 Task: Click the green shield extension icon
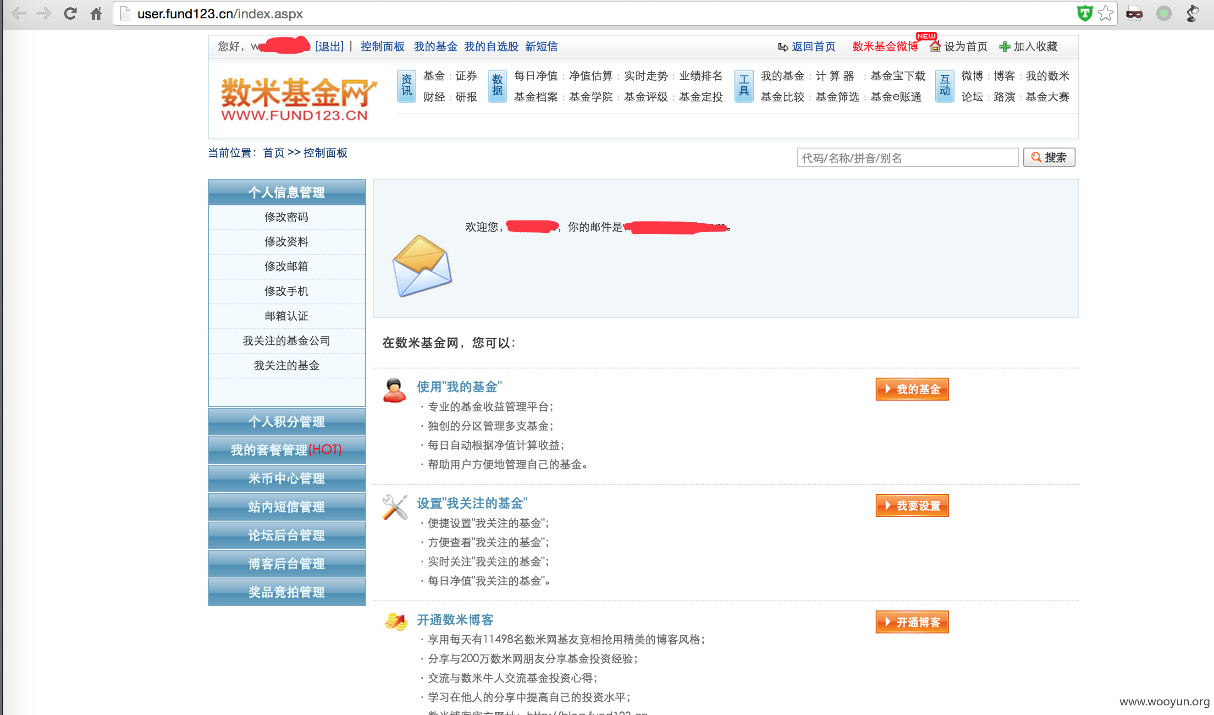pos(1085,13)
